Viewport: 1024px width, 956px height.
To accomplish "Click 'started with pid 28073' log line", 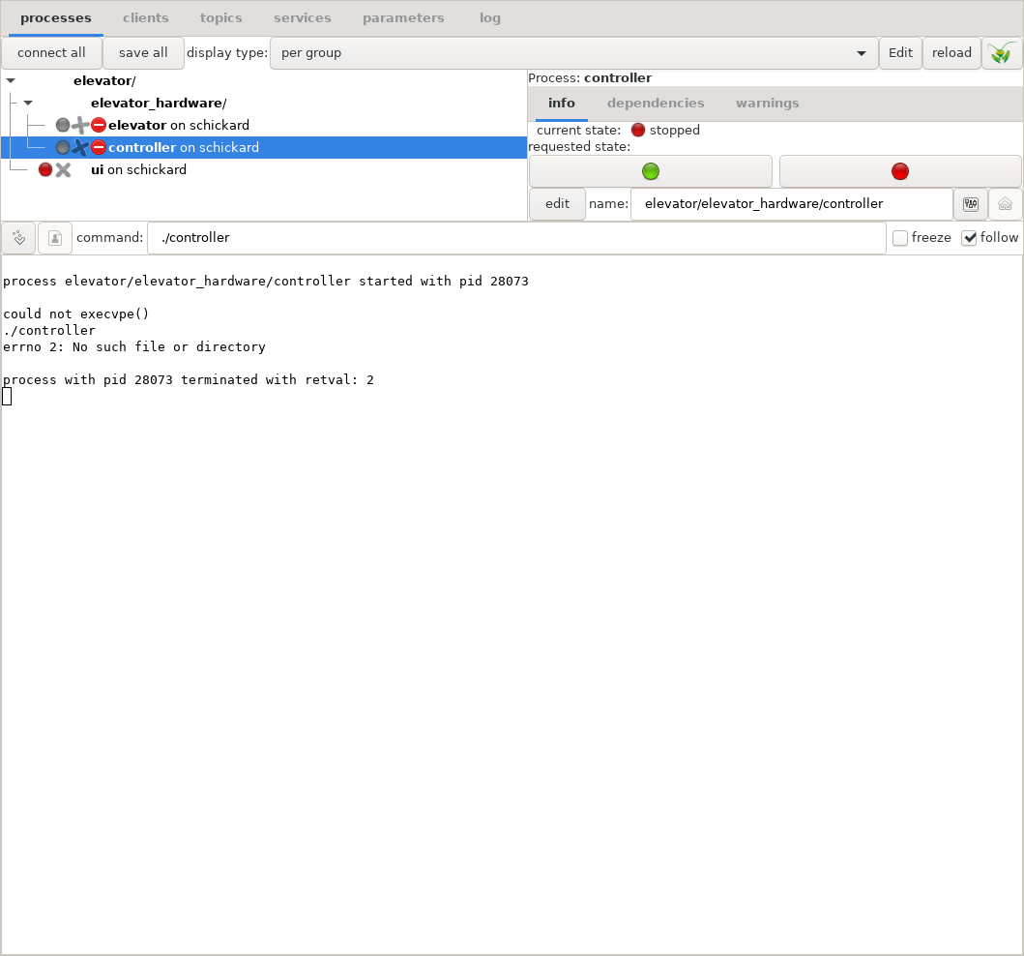I will point(266,282).
